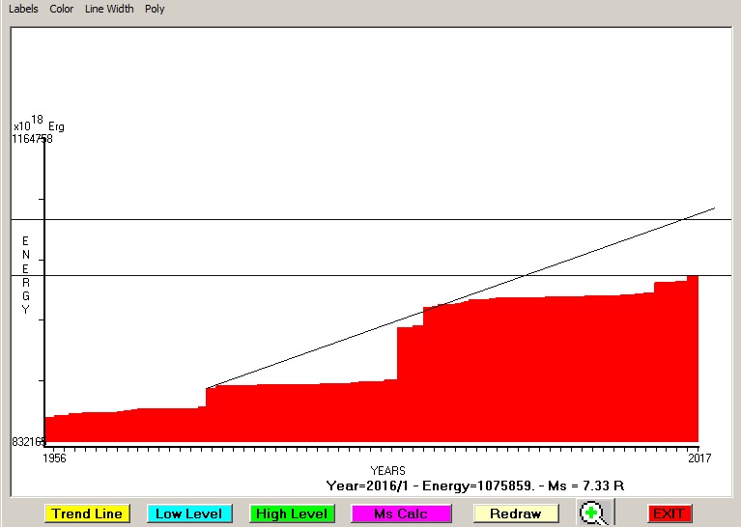Viewport: 741px width, 527px height.
Task: Open the Color menu
Action: click(61, 9)
